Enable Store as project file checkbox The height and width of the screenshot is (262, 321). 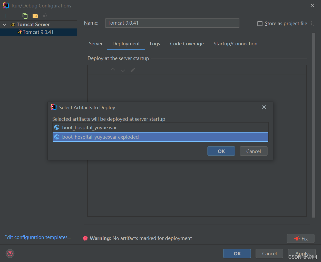click(260, 24)
